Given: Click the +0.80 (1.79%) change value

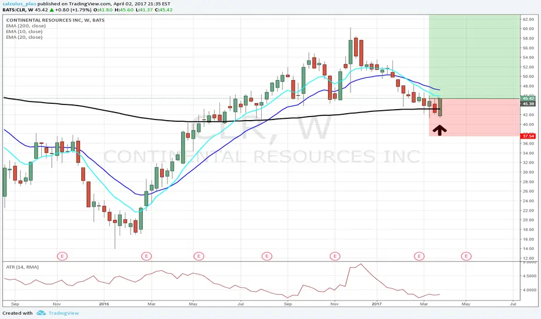Looking at the screenshot, I should (x=74, y=10).
